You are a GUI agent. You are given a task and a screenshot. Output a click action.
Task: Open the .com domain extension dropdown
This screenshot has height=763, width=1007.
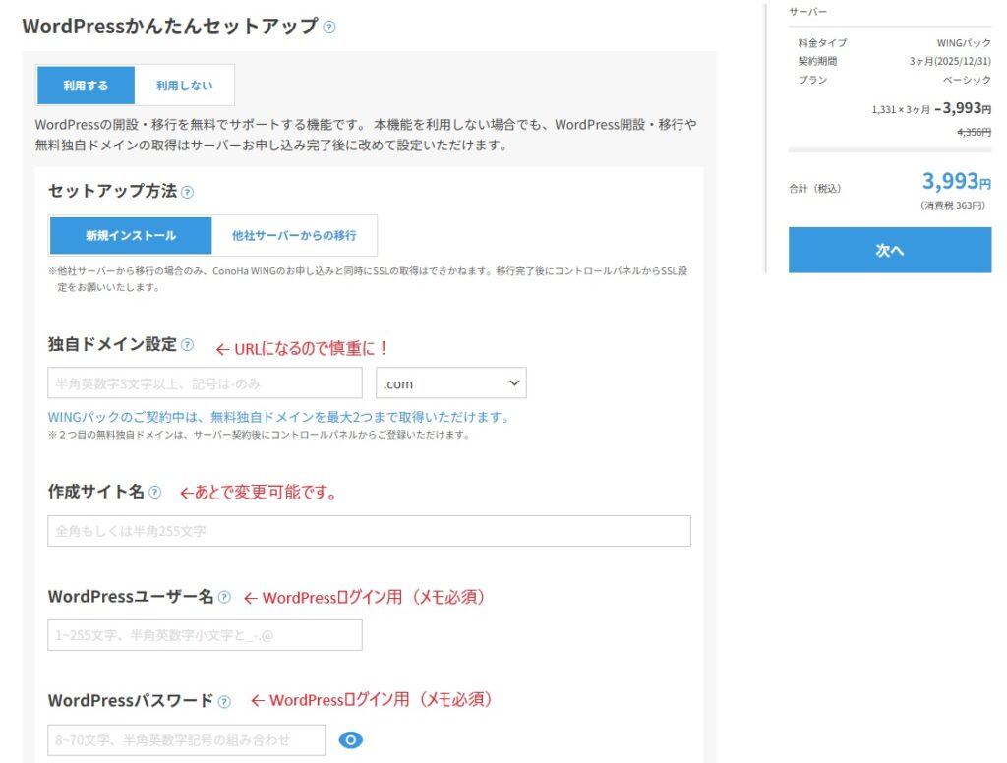(450, 383)
